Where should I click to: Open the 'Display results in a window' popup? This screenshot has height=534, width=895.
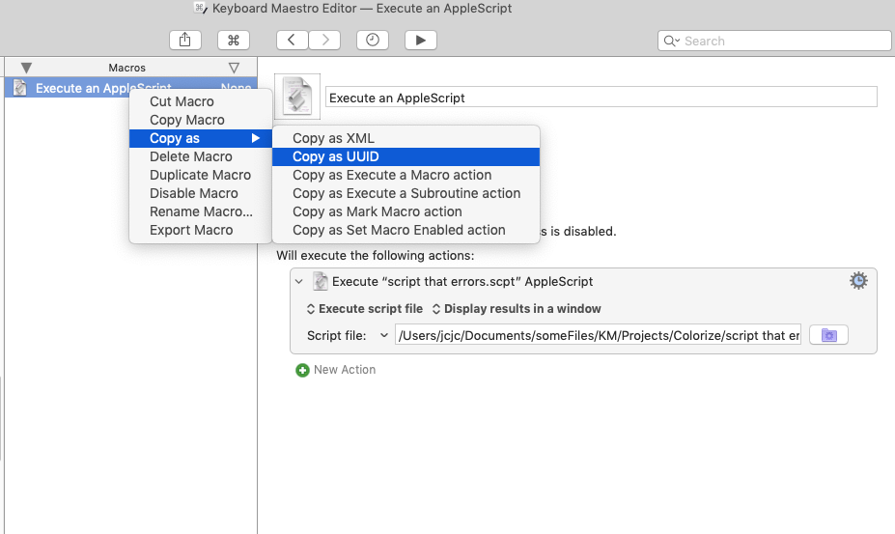coord(517,309)
